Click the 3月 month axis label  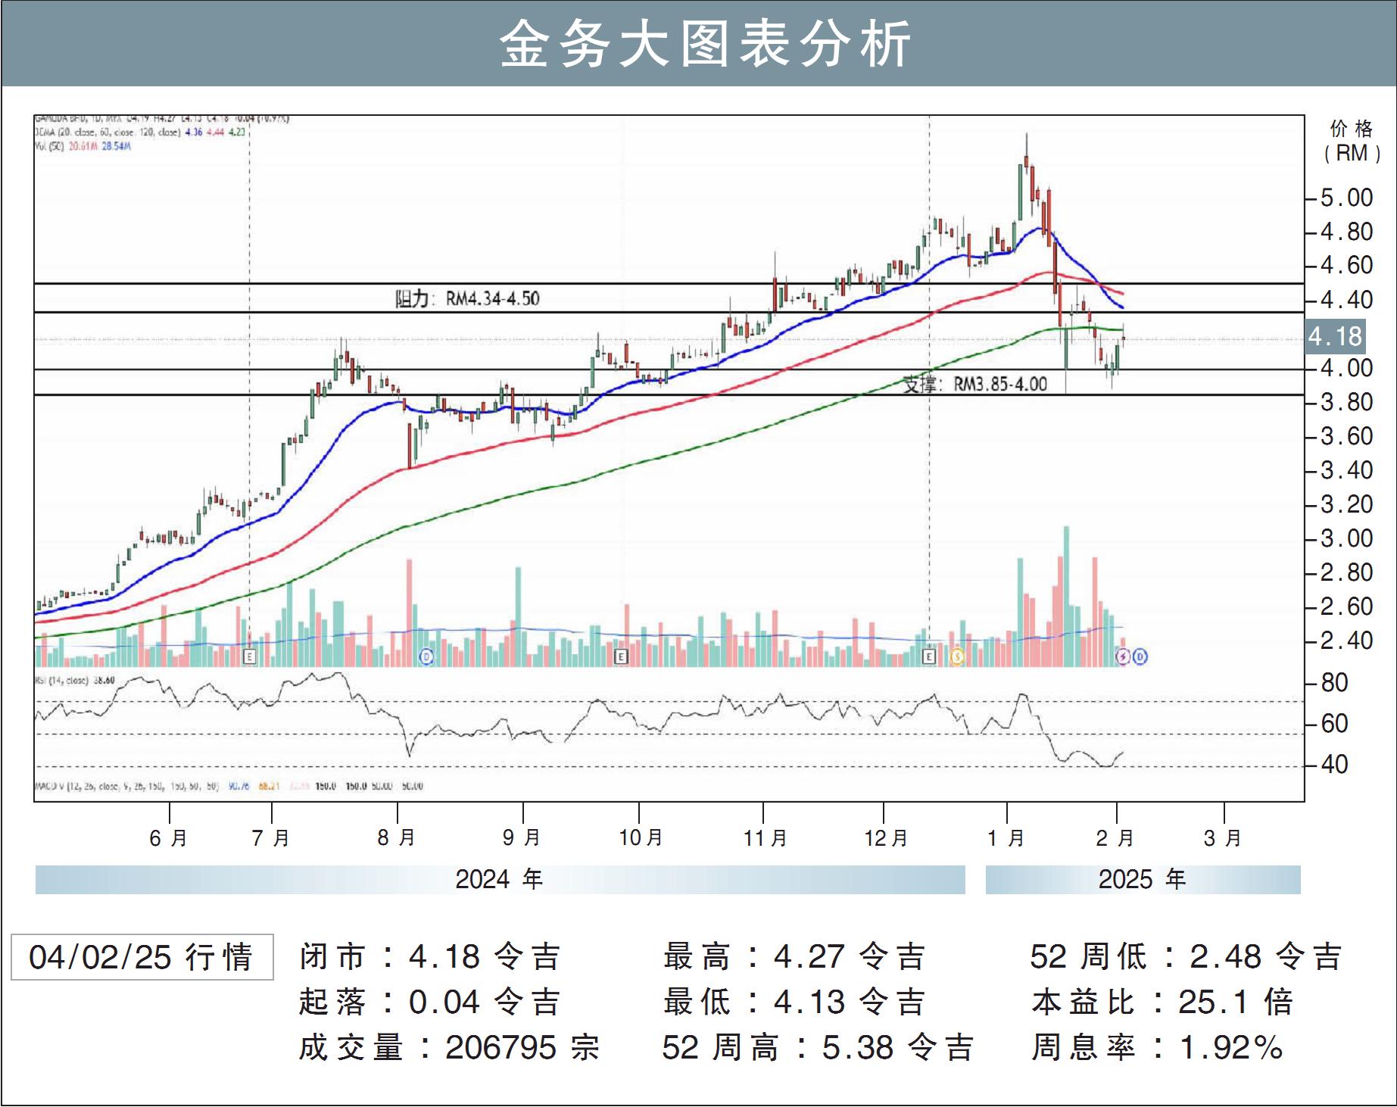(x=1223, y=838)
